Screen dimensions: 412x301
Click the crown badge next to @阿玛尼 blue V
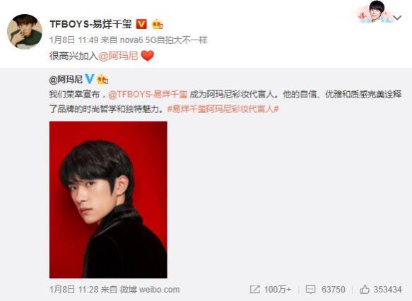[x=102, y=79]
